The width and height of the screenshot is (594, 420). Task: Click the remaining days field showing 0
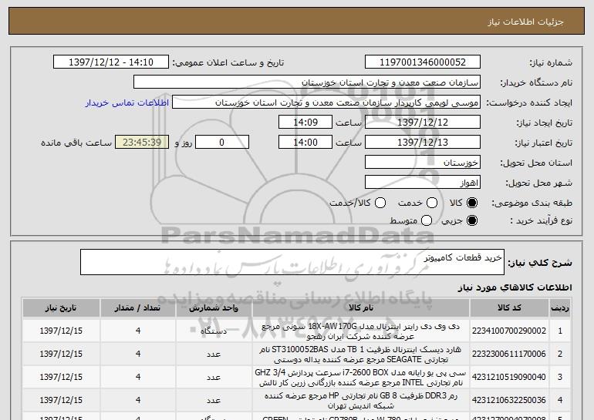click(x=222, y=143)
